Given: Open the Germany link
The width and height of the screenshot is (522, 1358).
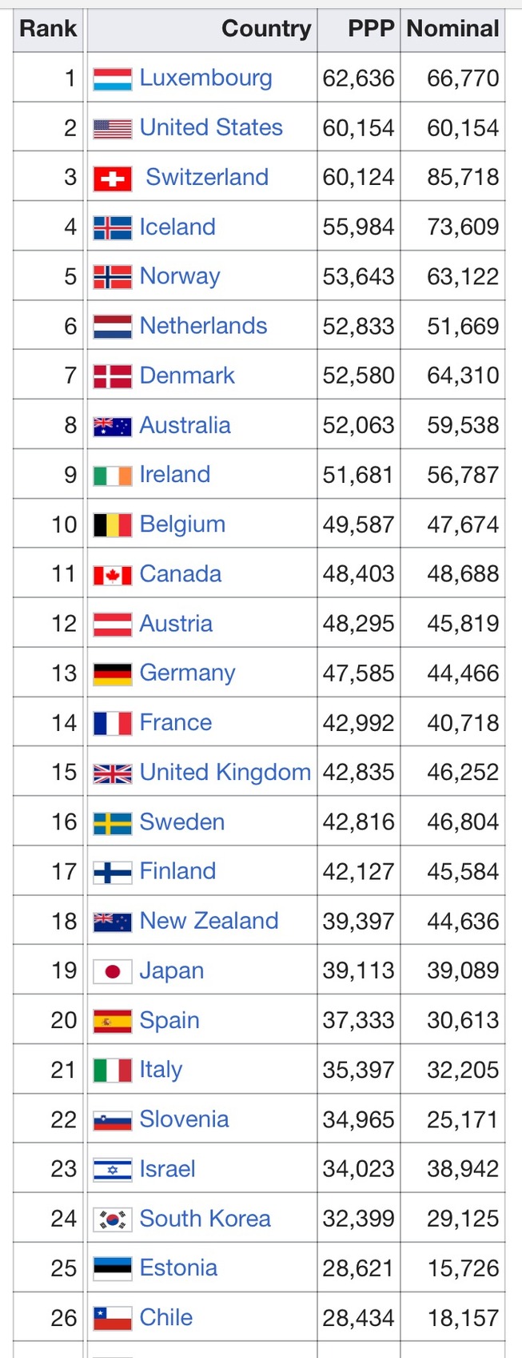Looking at the screenshot, I should coord(187,673).
